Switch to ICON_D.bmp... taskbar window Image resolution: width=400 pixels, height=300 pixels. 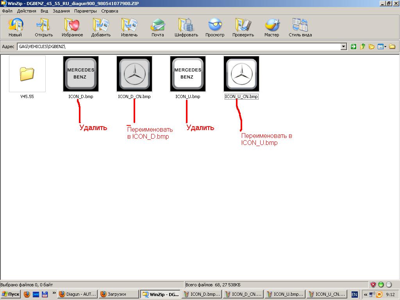[202, 294]
